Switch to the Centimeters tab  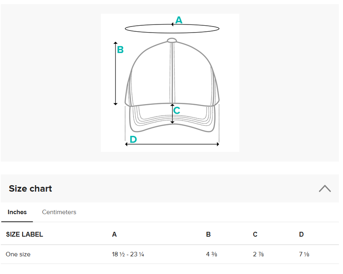[x=59, y=212]
